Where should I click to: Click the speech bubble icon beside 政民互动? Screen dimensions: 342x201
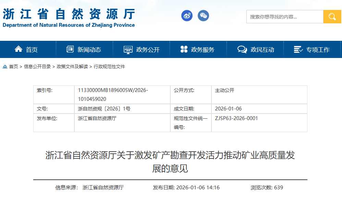[242, 49]
